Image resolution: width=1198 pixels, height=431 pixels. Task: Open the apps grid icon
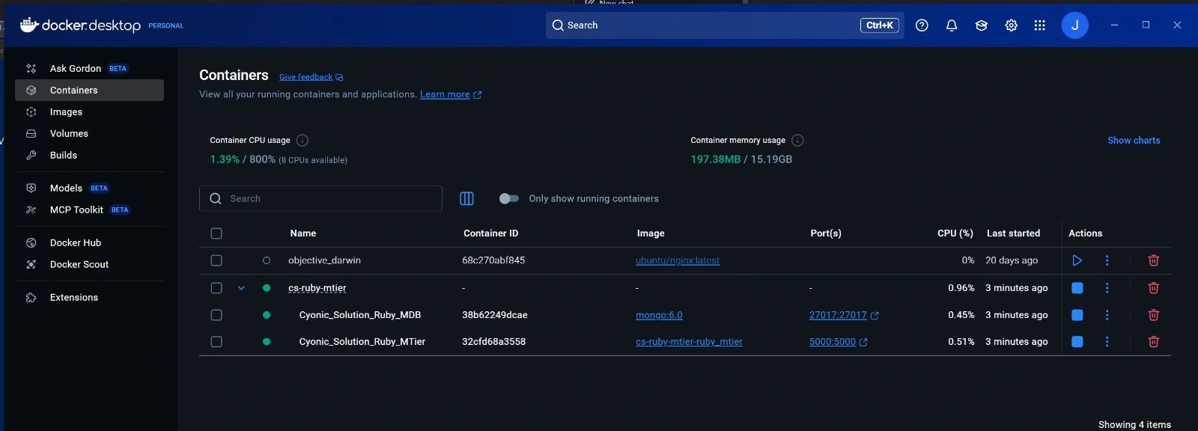tap(1039, 25)
